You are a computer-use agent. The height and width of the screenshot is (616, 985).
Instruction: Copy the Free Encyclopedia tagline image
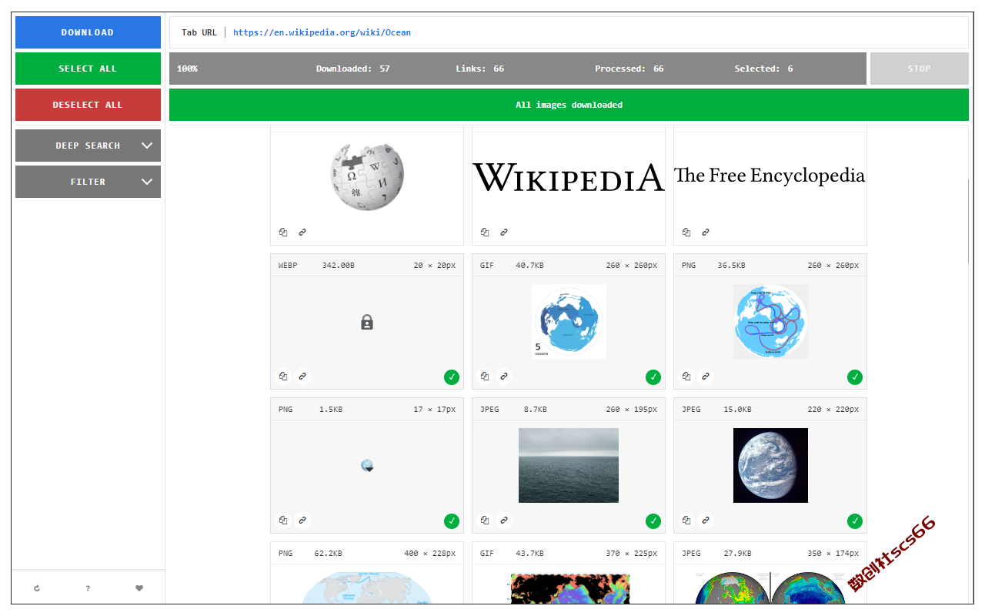point(686,232)
